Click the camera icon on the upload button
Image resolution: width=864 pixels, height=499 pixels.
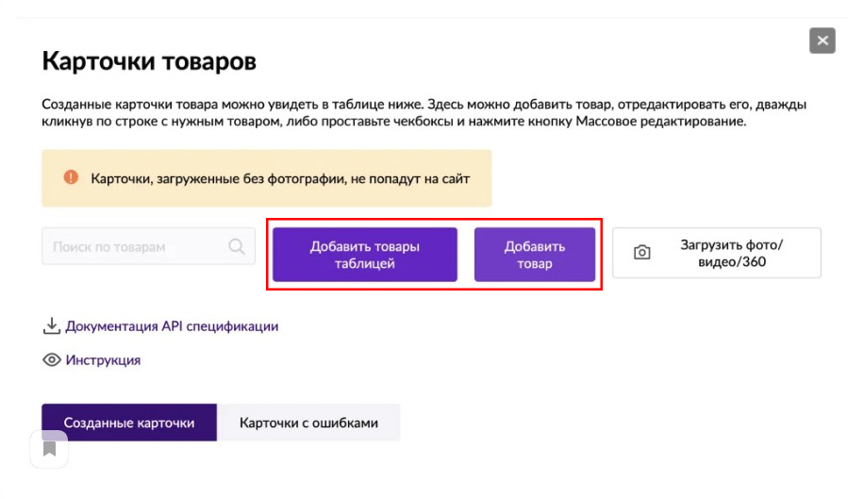pos(642,253)
